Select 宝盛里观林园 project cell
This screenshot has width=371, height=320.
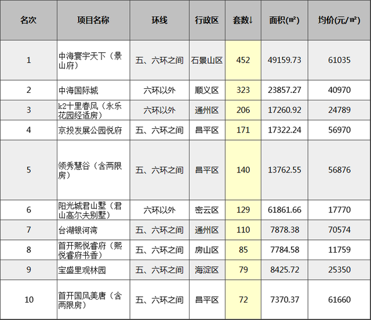click(93, 269)
